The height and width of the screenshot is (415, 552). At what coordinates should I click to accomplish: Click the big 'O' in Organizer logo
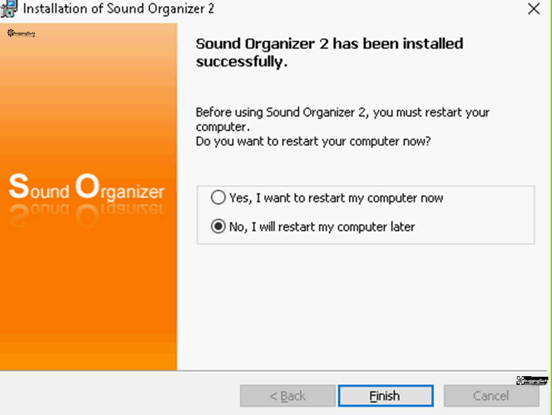[x=88, y=186]
